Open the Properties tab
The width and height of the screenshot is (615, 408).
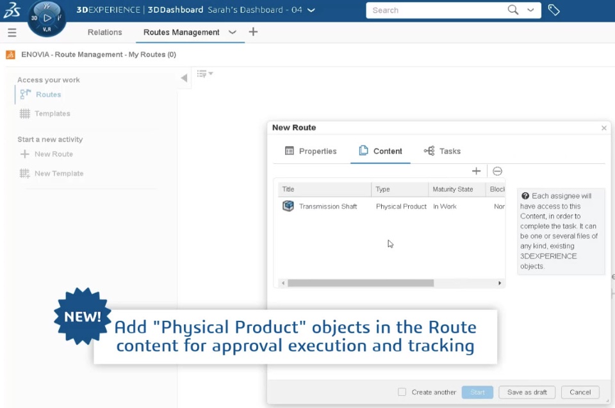[x=311, y=151]
